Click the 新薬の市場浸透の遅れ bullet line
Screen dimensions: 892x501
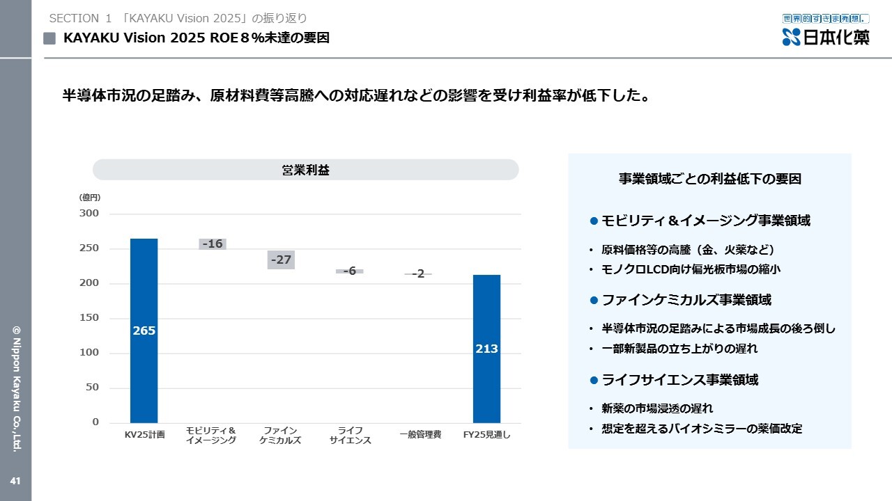pyautogui.click(x=657, y=408)
